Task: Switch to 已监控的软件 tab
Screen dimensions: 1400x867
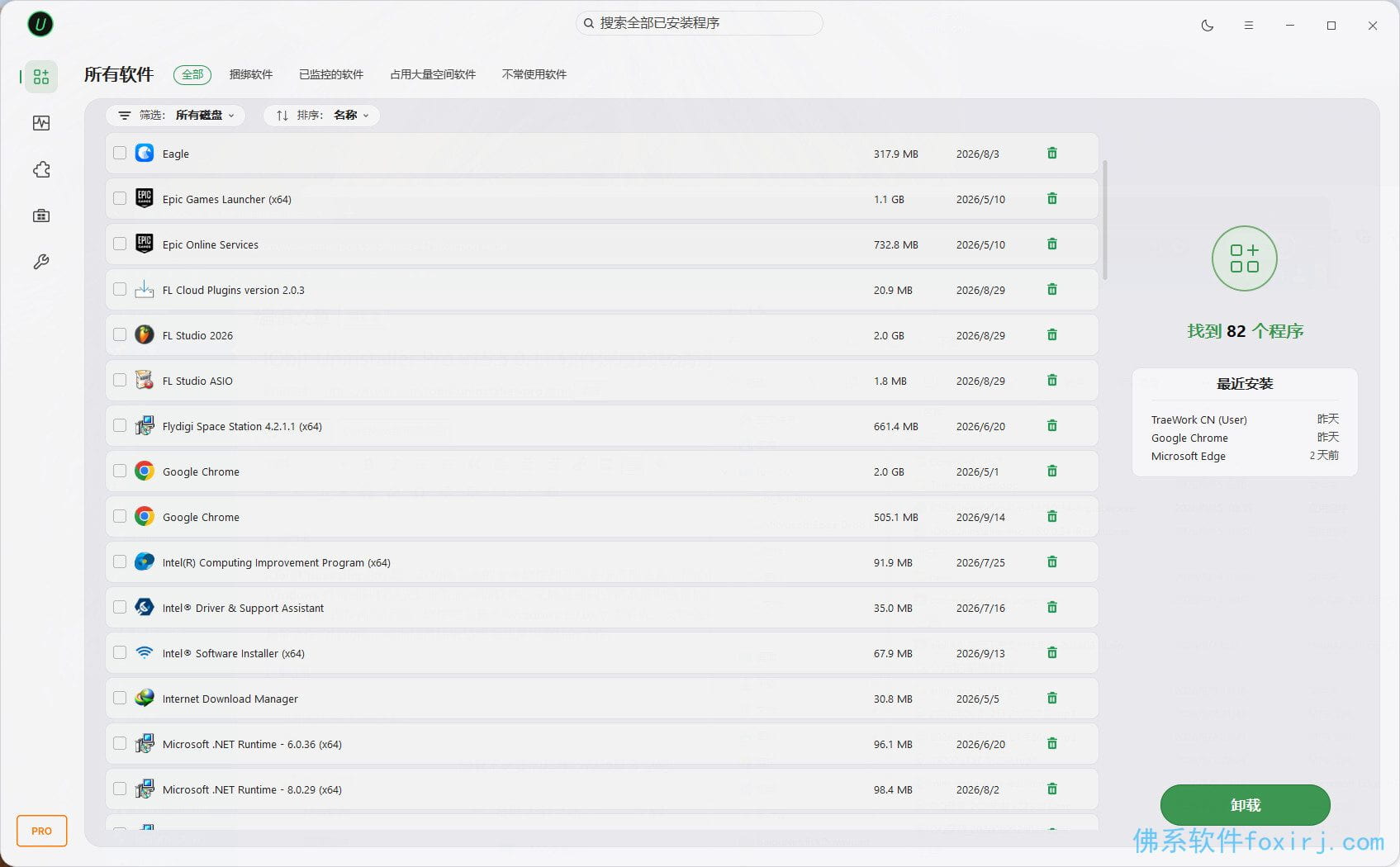Action: [x=331, y=74]
